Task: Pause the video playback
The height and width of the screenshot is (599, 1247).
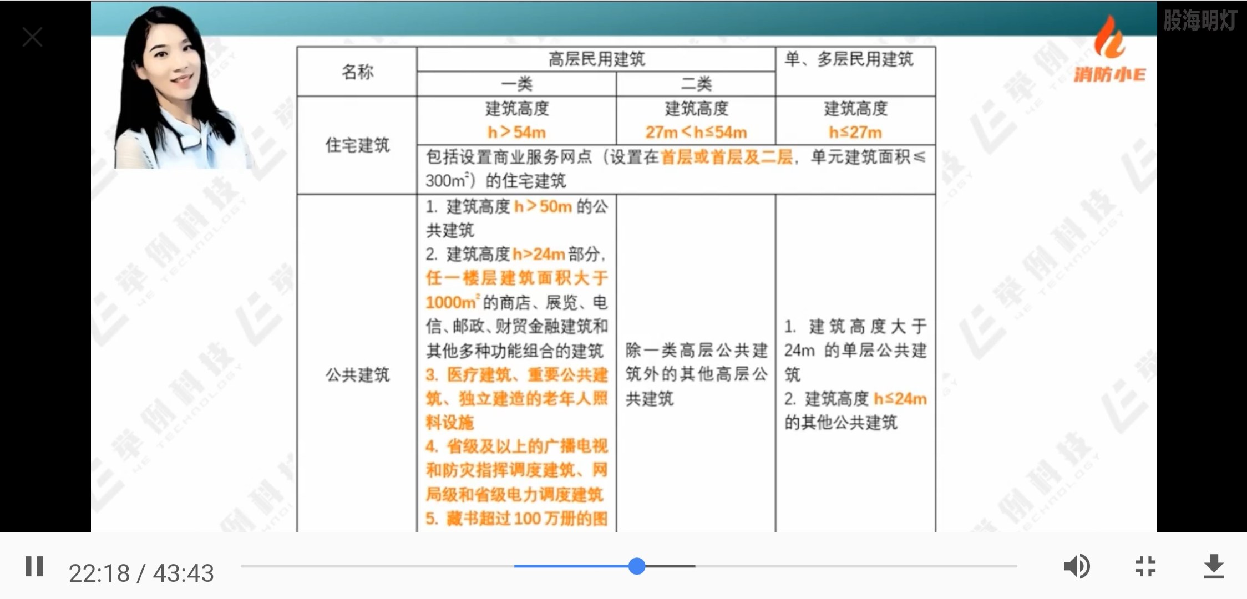Action: pos(34,567)
